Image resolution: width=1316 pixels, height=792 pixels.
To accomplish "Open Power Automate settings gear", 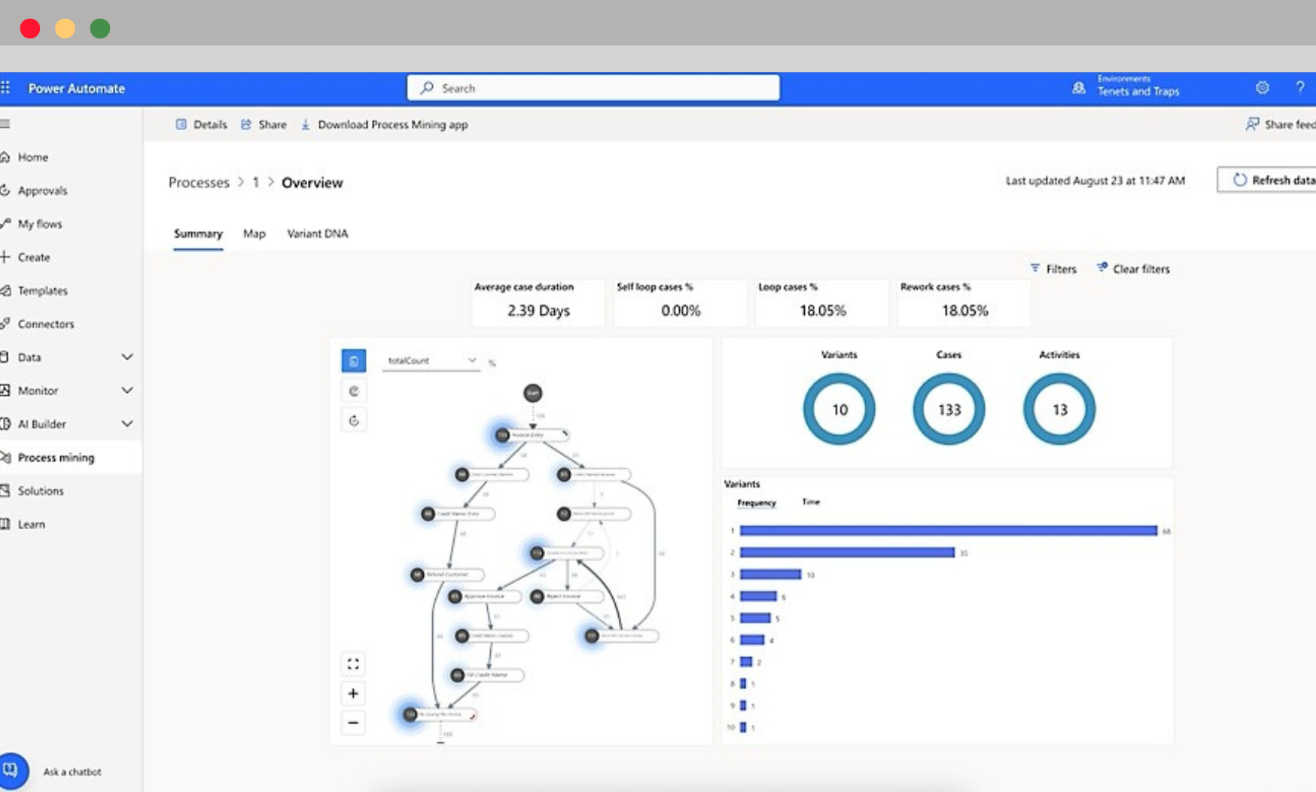I will pos(1263,87).
